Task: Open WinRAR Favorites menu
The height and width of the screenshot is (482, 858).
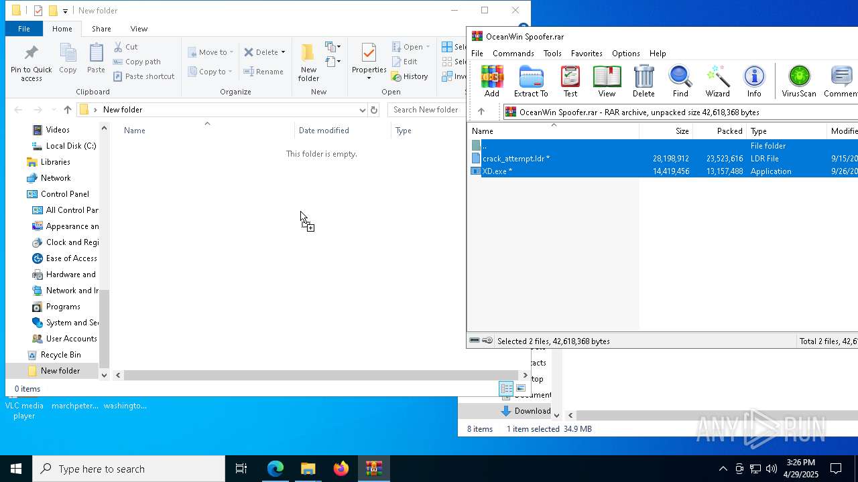Action: point(587,54)
